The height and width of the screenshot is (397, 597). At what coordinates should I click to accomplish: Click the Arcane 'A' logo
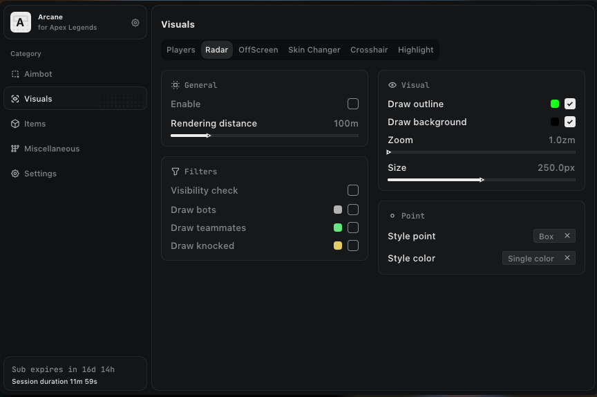pos(20,23)
